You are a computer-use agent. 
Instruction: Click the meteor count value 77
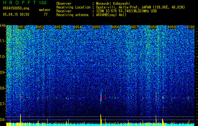pos(46,14)
